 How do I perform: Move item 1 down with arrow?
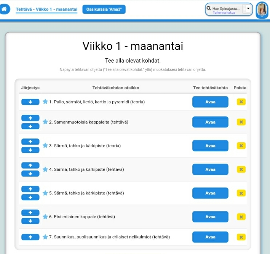pos(30,102)
